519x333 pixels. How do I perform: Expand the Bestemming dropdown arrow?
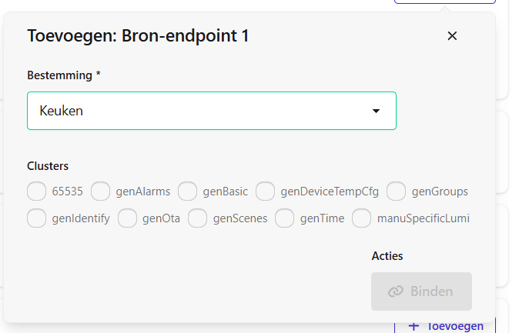376,111
